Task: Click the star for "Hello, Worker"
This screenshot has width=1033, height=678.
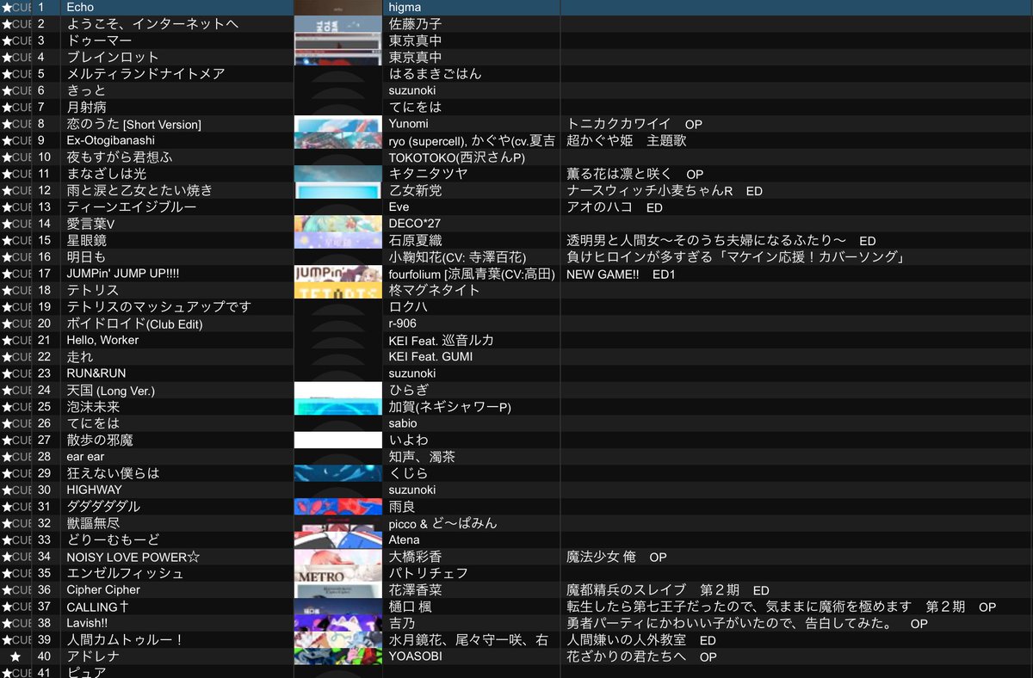Action: [x=7, y=340]
